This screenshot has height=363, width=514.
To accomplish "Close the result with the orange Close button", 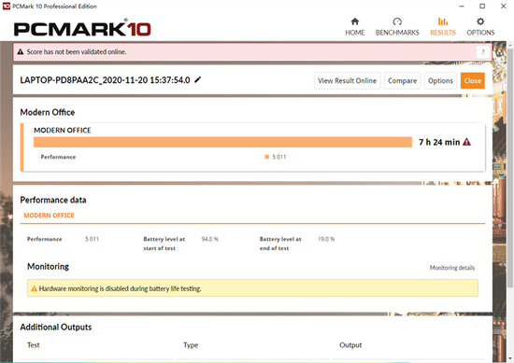I will (x=472, y=80).
